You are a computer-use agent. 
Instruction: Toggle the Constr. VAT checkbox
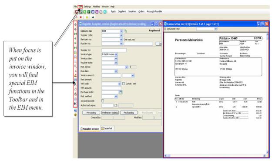click(124, 84)
